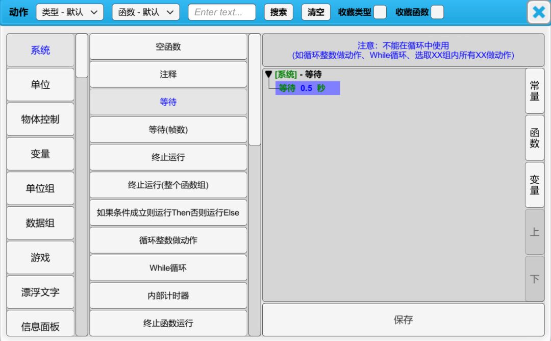Screen dimensions: 551x341
Task: Click the category list scrollbar handle
Action: point(82,56)
